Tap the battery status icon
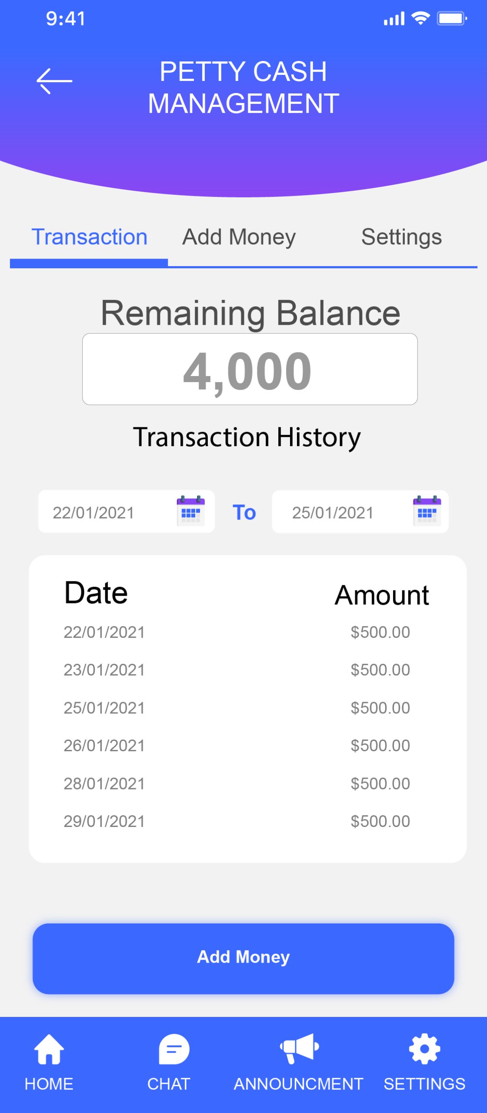The height and width of the screenshot is (1113, 487). pyautogui.click(x=451, y=19)
